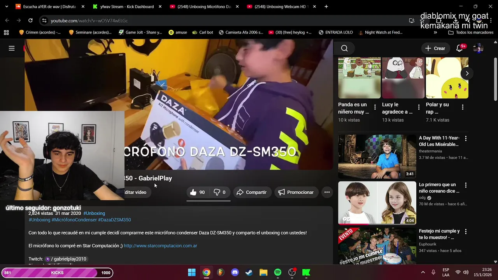Viewport: 498px width, 280px height.
Task: Open options for 'Lo primero que un niño coreano' video
Action: point(466,185)
